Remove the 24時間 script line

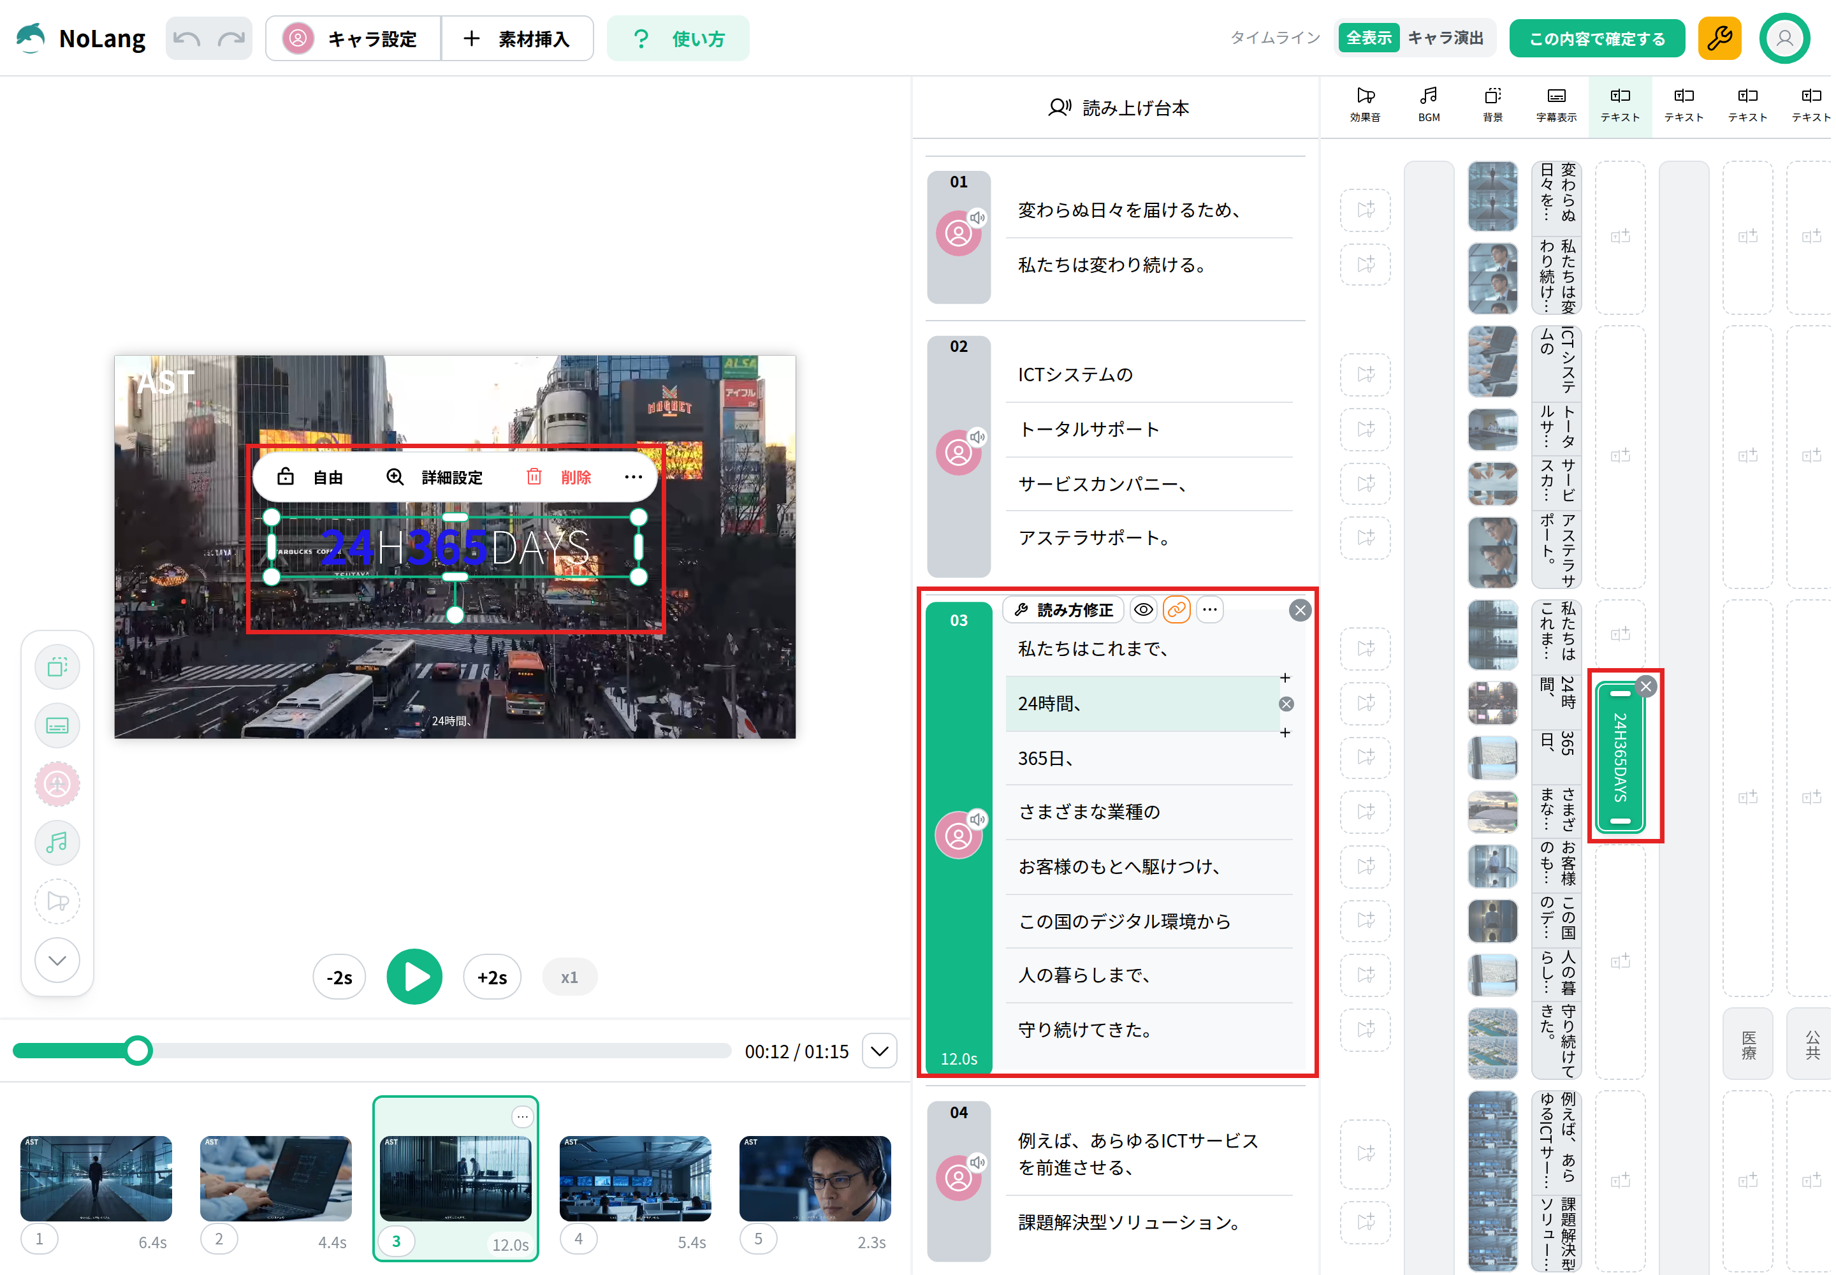(1286, 704)
